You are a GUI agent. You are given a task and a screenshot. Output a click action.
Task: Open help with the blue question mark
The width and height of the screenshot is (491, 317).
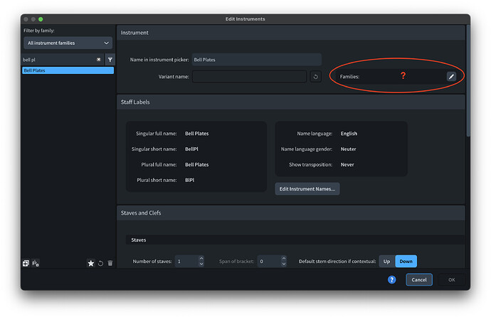click(392, 279)
